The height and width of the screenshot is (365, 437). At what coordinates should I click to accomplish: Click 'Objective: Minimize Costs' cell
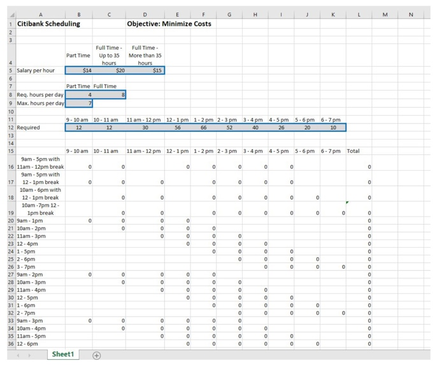point(169,24)
